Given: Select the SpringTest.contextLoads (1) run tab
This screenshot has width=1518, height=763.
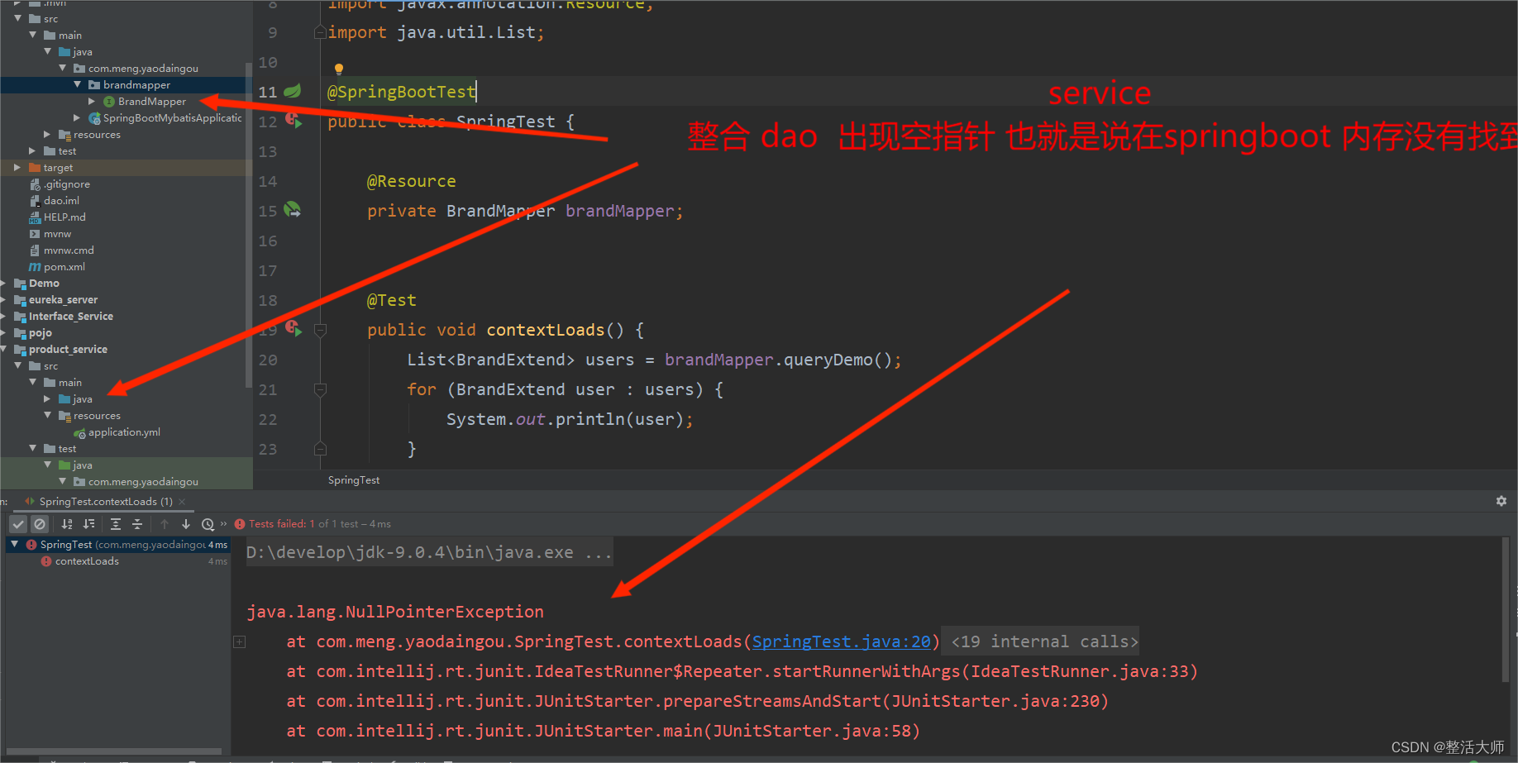Looking at the screenshot, I should coord(106,502).
